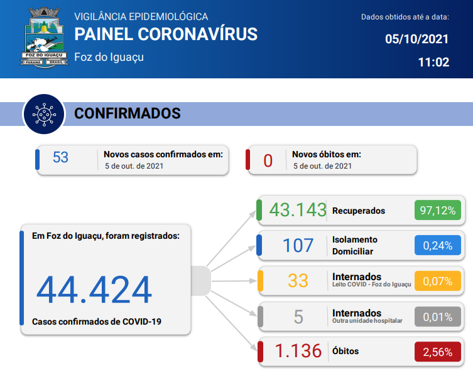Click 'Em Foz do Iguaçu, foram registrados:' text
473x371 pixels.
tap(106, 236)
